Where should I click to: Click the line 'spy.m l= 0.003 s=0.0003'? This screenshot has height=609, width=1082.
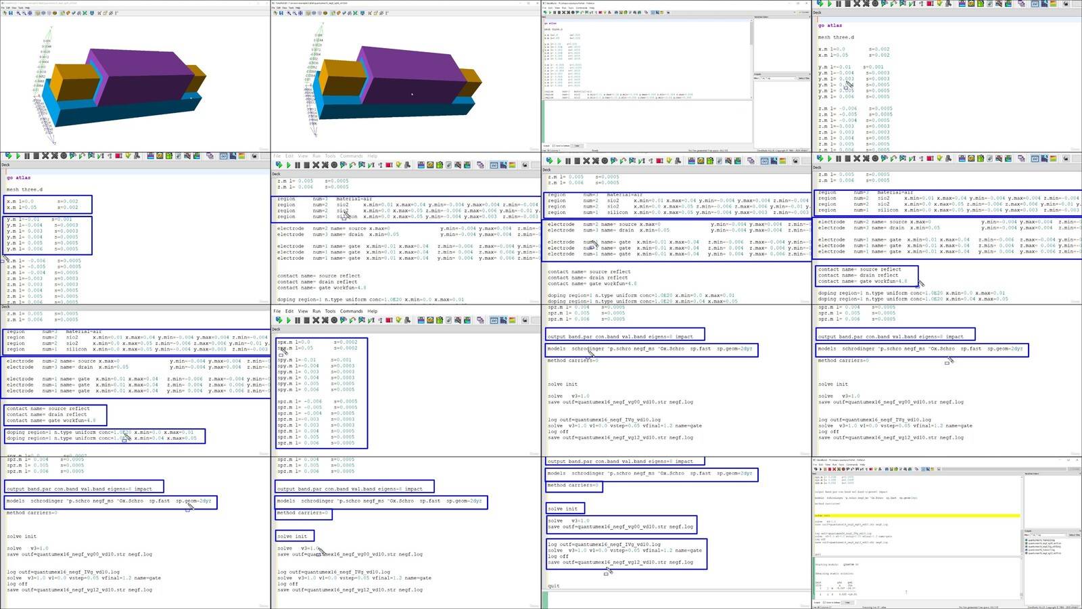coord(316,372)
